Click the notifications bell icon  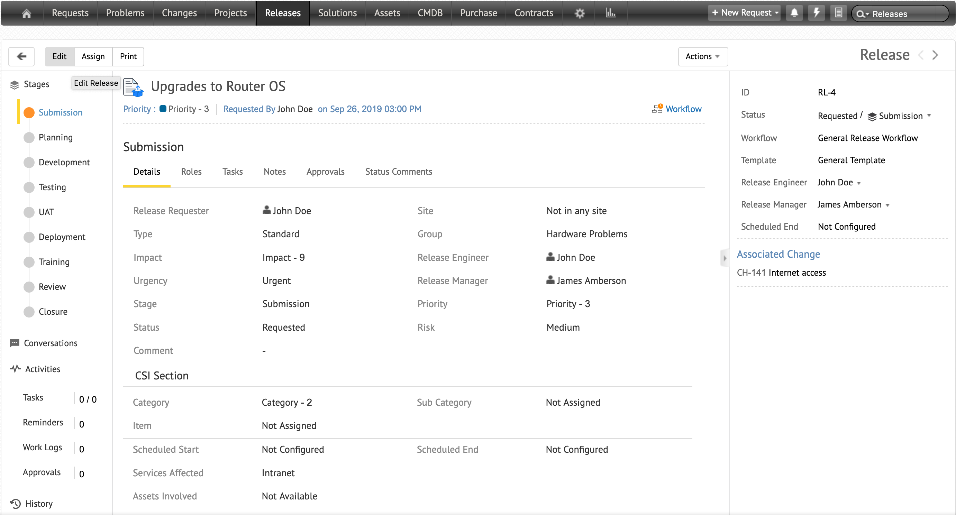click(794, 13)
